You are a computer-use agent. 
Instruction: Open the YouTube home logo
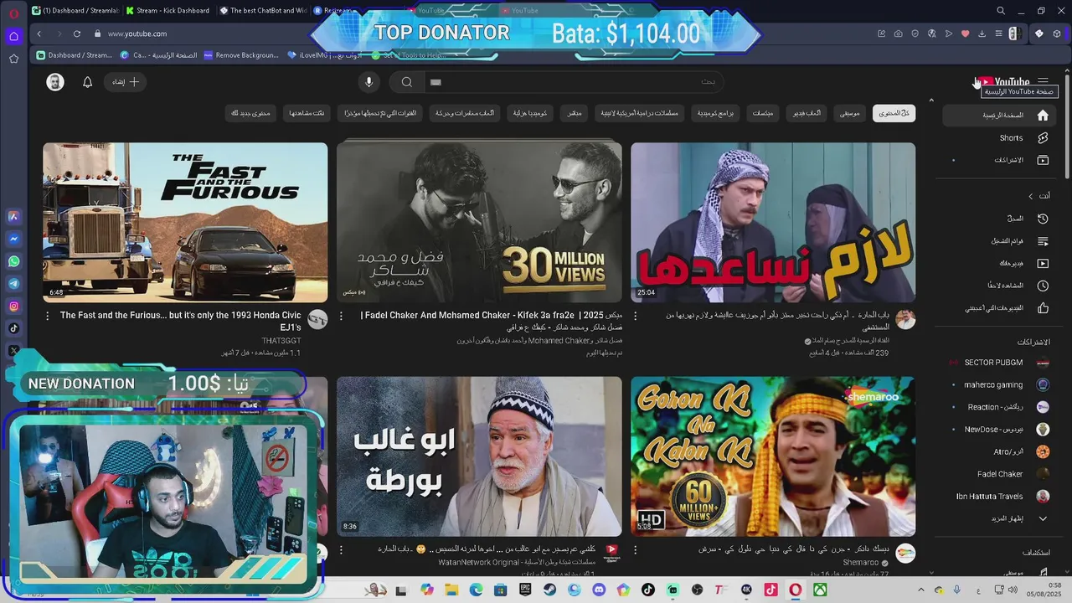point(1005,82)
